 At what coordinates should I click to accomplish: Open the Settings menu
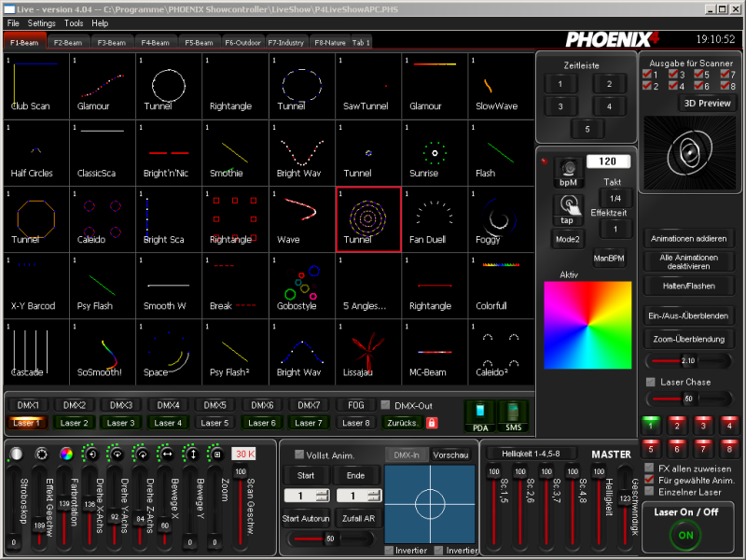coord(41,22)
